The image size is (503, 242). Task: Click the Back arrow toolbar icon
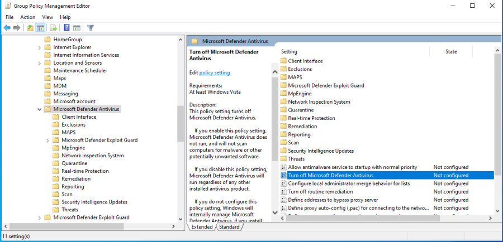(7, 28)
